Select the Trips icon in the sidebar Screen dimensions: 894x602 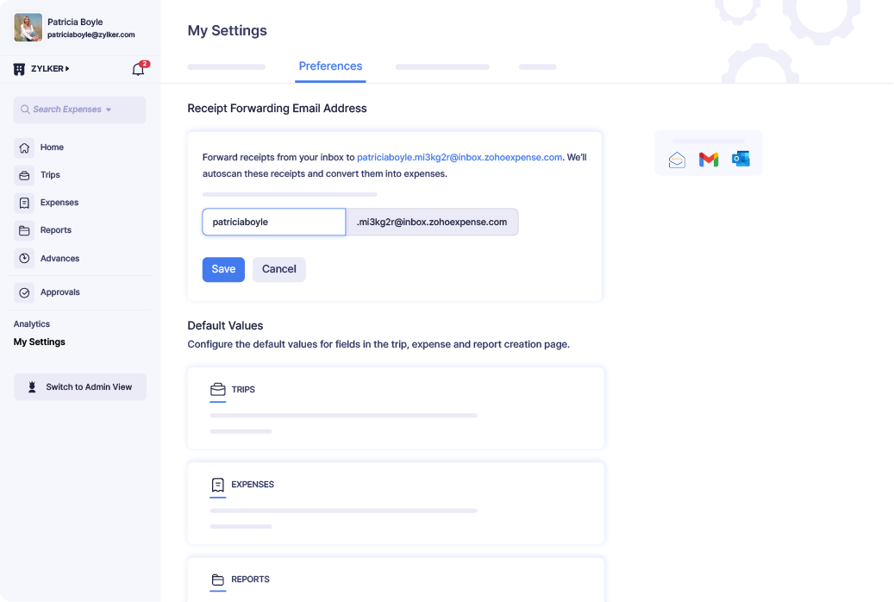pos(27,175)
